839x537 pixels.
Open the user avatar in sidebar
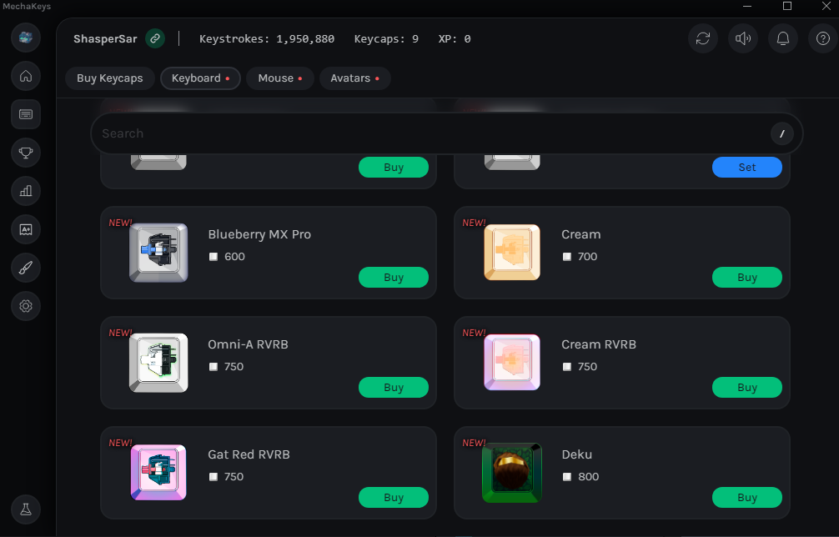coord(26,38)
